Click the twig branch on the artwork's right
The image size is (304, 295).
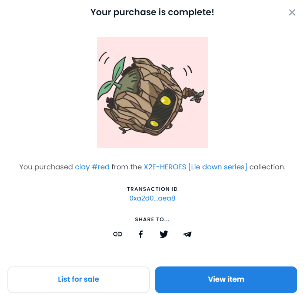(193, 95)
